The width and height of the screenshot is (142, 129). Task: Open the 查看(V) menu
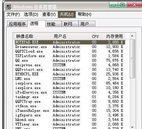point(49,14)
